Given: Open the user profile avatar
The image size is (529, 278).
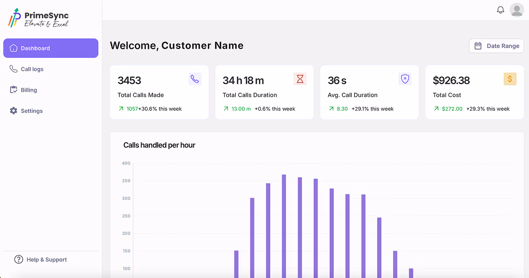Looking at the screenshot, I should coord(517,10).
